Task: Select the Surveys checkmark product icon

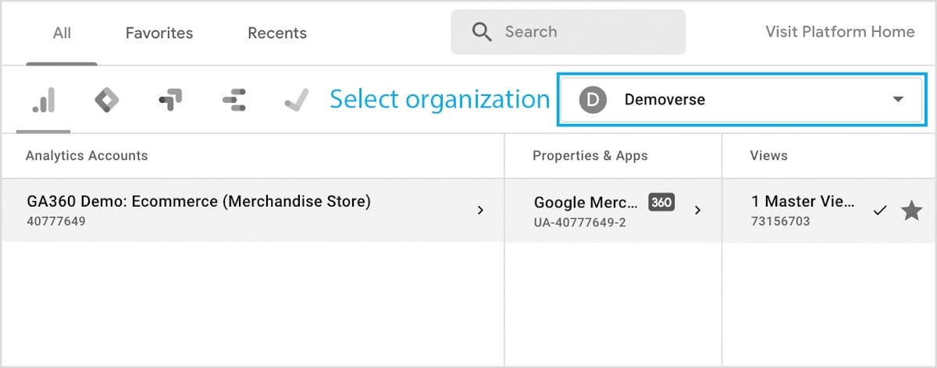Action: point(296,101)
